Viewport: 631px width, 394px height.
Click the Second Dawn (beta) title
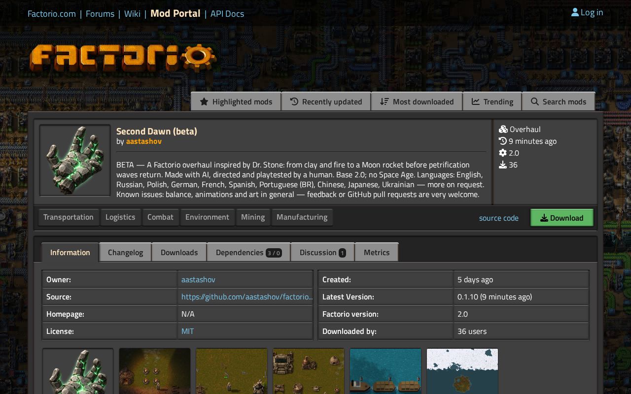(157, 131)
